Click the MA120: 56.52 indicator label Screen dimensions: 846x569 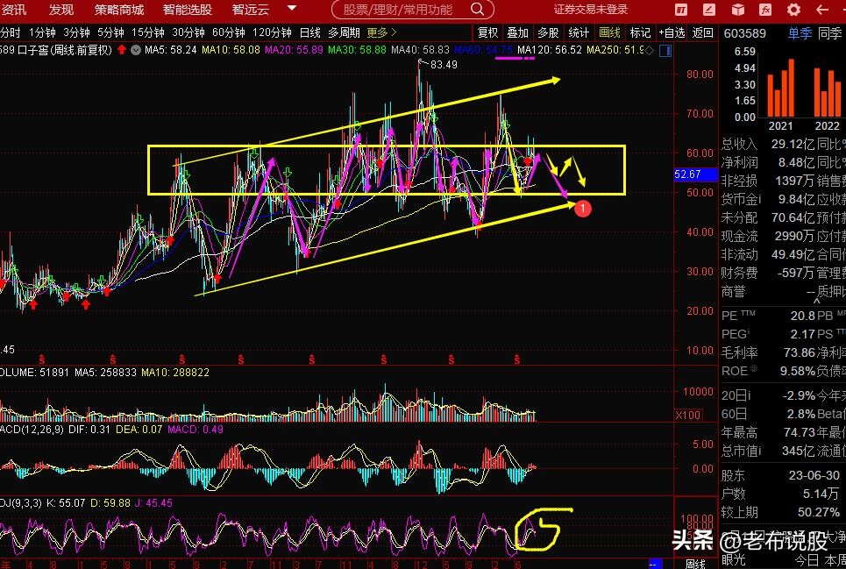(550, 50)
